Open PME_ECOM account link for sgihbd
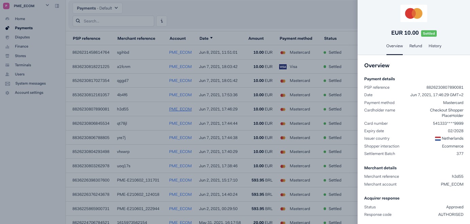 pyautogui.click(x=180, y=52)
